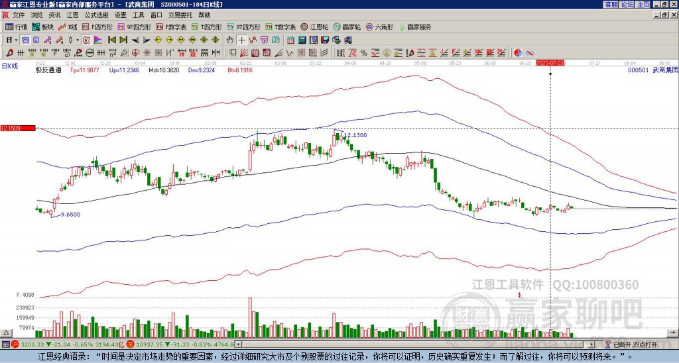Open the 六角形 tool
This screenshot has width=679, height=363.
click(x=379, y=26)
